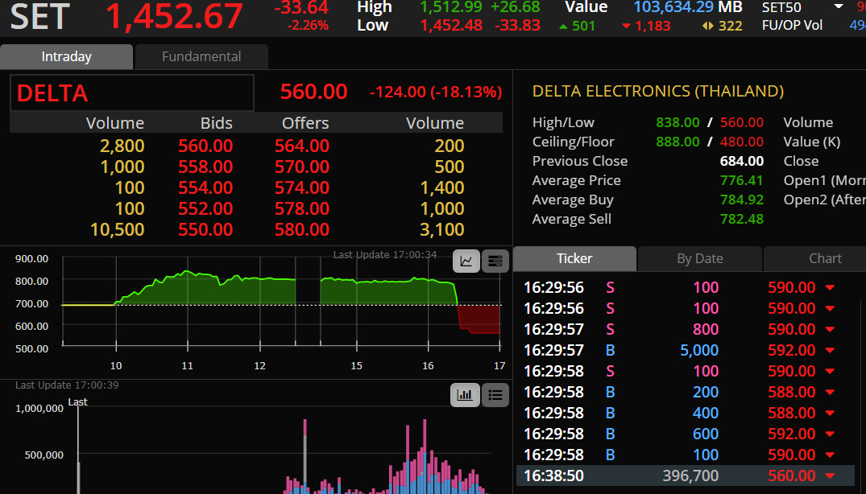
Task: Click the day high price 838.00
Action: point(677,123)
